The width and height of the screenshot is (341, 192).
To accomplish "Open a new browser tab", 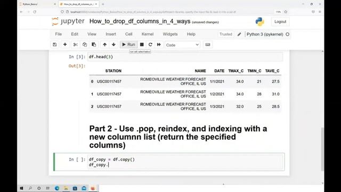I will click(x=103, y=4).
